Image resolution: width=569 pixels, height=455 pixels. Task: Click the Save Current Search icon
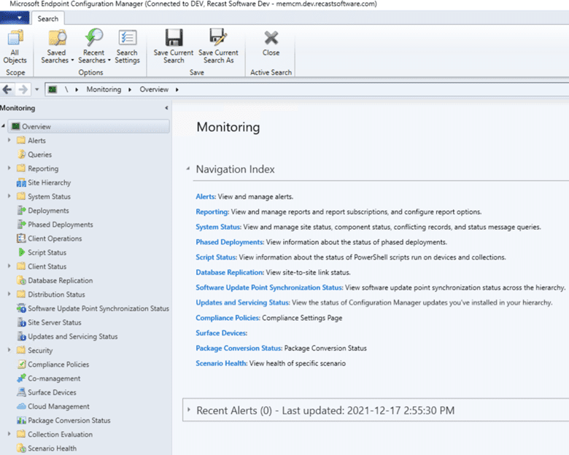click(174, 47)
